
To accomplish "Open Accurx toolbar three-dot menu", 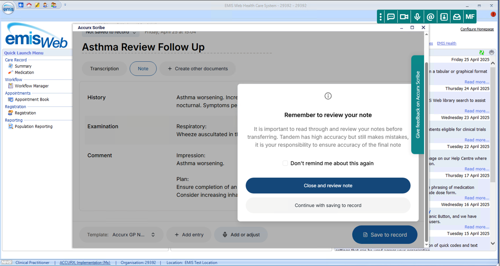I will click(381, 17).
